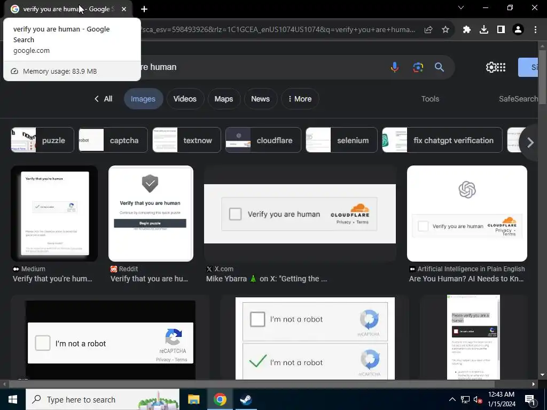Switch to News tab
This screenshot has height=410, width=547.
[x=260, y=99]
